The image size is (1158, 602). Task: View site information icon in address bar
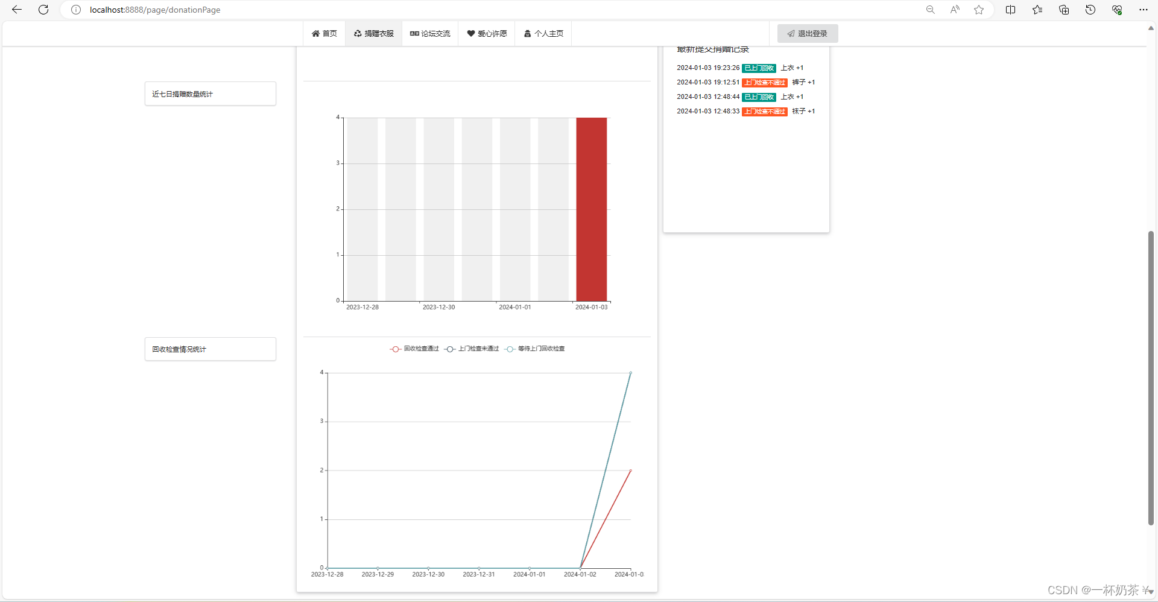76,10
